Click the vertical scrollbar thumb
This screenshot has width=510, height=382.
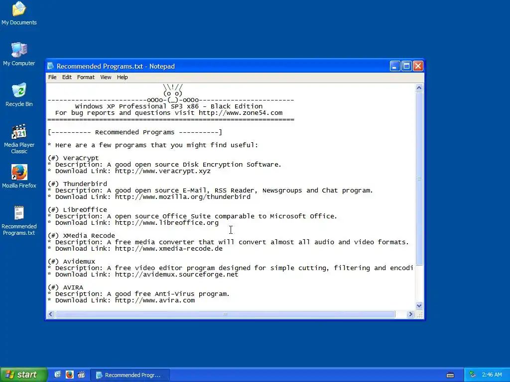[419, 179]
